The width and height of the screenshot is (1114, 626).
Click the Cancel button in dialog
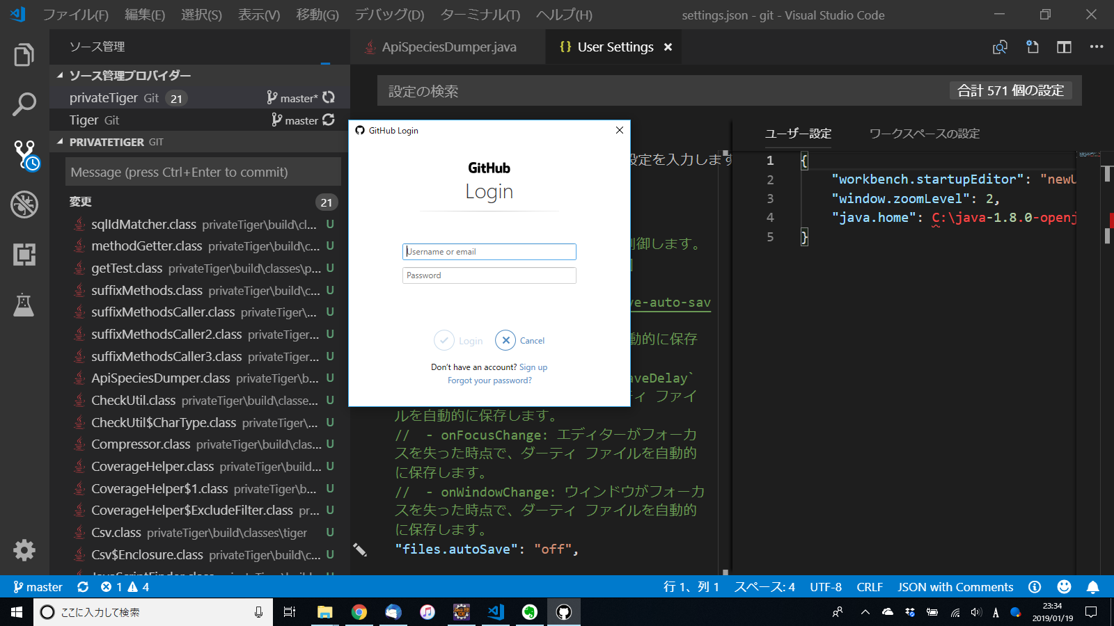pyautogui.click(x=520, y=340)
